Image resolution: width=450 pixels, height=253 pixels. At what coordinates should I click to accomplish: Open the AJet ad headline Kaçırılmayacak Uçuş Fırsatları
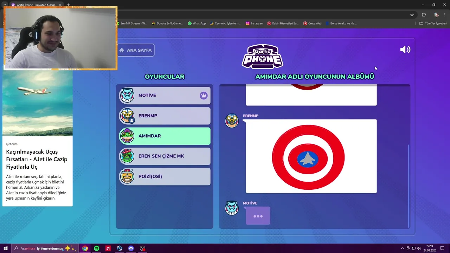click(37, 159)
